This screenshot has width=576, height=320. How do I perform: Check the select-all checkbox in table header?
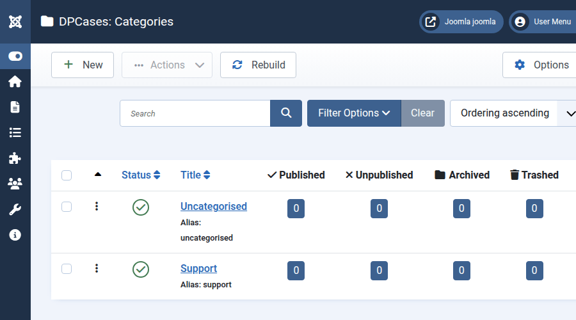point(67,175)
